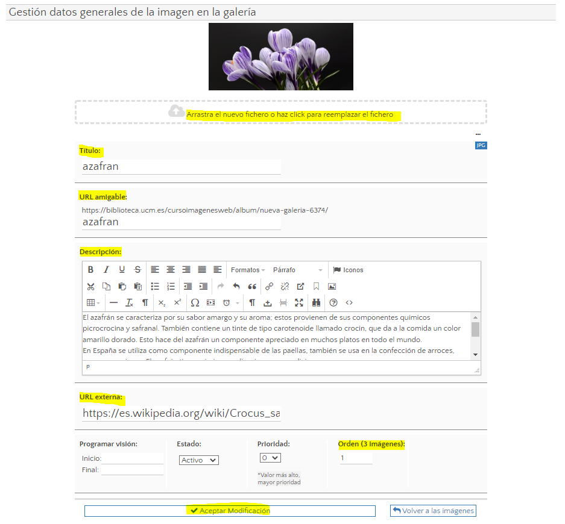Click the Inicio date field
Viewport: 565px width, 524px height.
click(x=132, y=458)
